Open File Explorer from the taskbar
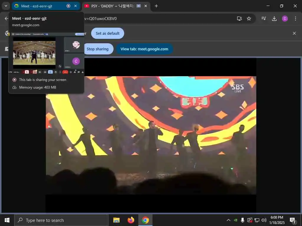 (x=116, y=220)
